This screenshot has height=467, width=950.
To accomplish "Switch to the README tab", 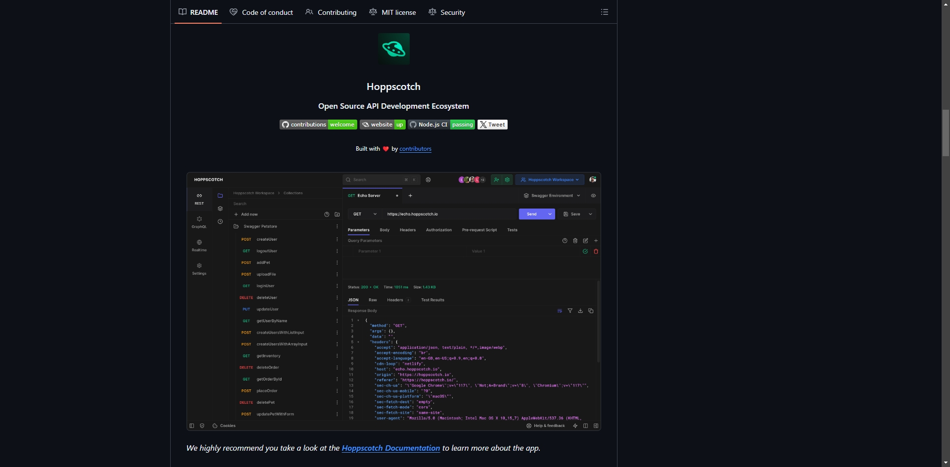I will click(198, 12).
